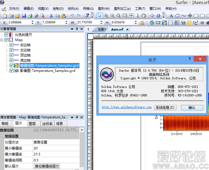The image size is (209, 170).
Task: Click the Undo arrow icon
Action: pyautogui.click(x=72, y=16)
